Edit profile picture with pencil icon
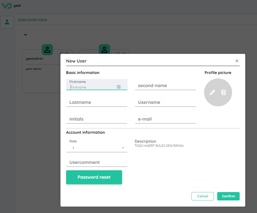The height and width of the screenshot is (213, 257). coord(212,92)
